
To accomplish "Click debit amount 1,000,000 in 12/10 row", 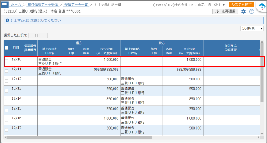I will pos(111,59).
